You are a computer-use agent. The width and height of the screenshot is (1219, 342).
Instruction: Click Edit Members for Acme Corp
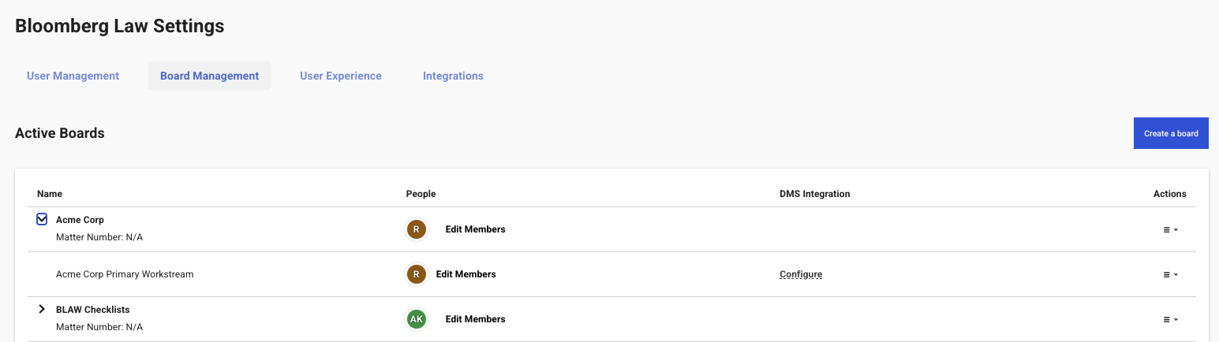point(475,229)
